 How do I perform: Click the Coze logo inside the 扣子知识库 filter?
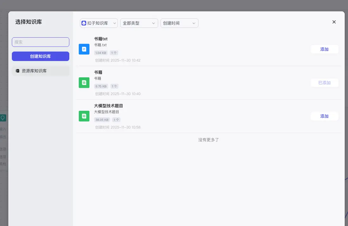[83, 23]
